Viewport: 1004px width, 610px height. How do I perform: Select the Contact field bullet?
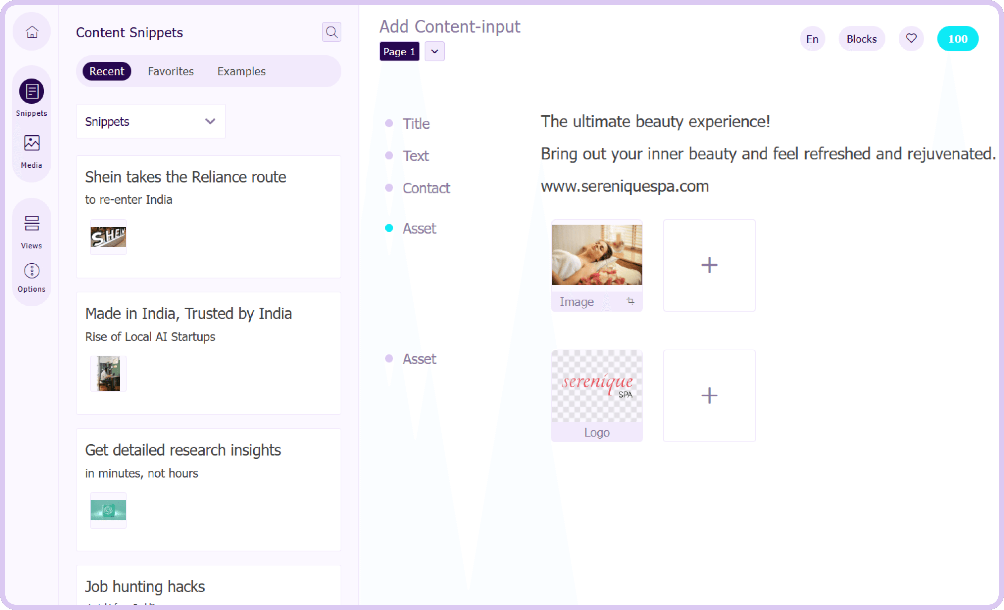coord(389,188)
